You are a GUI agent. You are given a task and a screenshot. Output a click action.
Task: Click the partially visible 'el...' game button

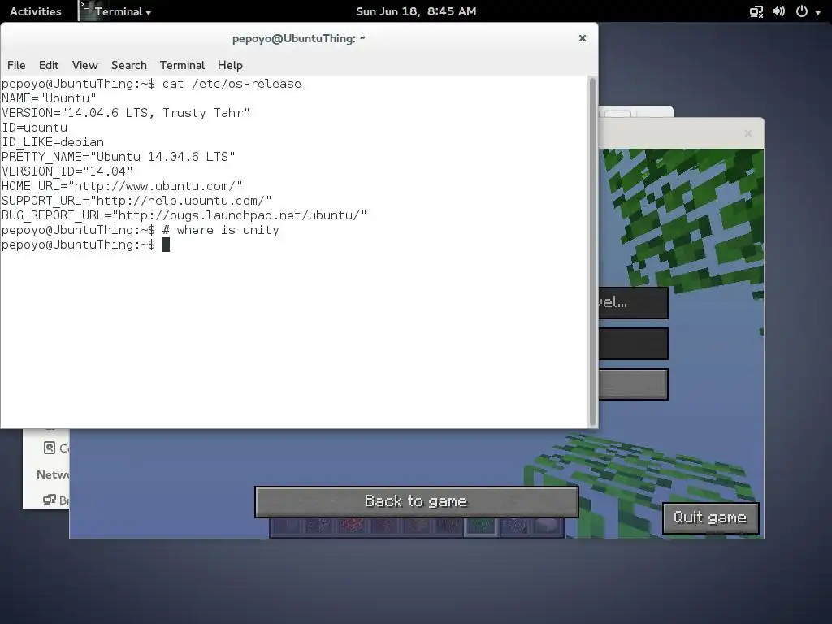tap(633, 303)
